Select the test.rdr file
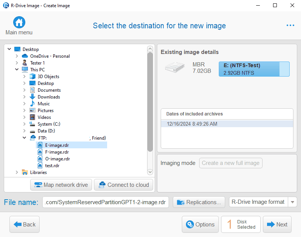The height and width of the screenshot is (237, 301). point(52,166)
